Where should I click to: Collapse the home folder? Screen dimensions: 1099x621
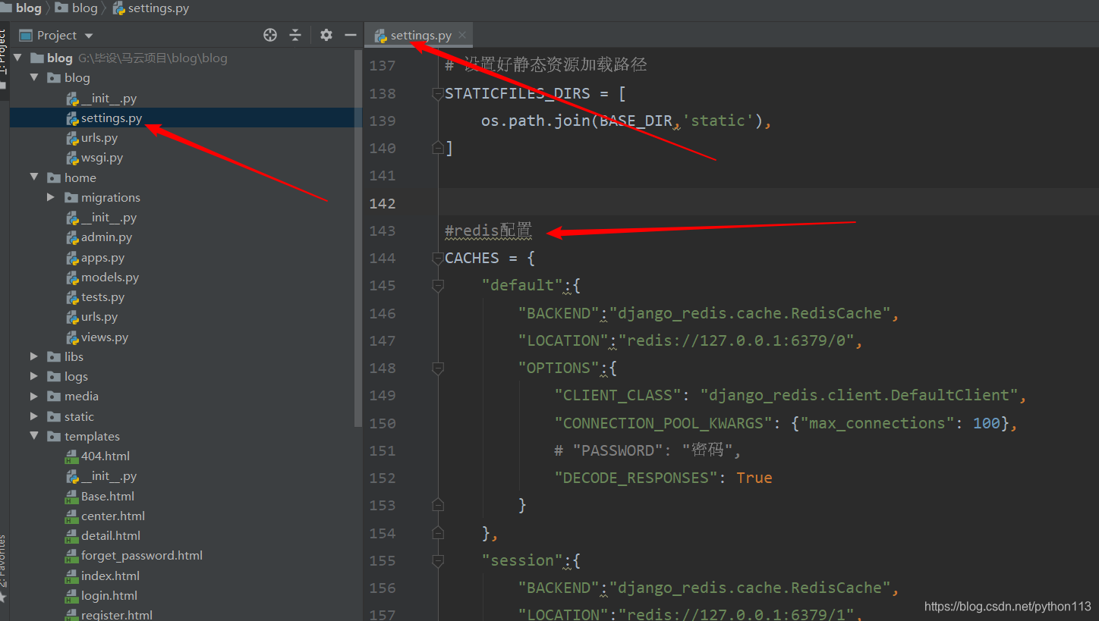[x=33, y=177]
